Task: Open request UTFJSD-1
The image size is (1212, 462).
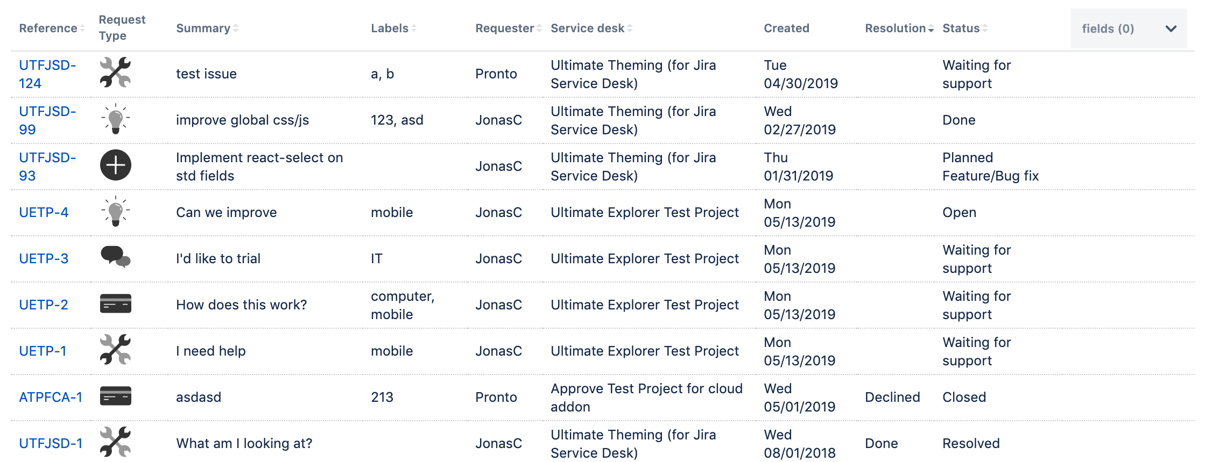Action: click(x=51, y=443)
